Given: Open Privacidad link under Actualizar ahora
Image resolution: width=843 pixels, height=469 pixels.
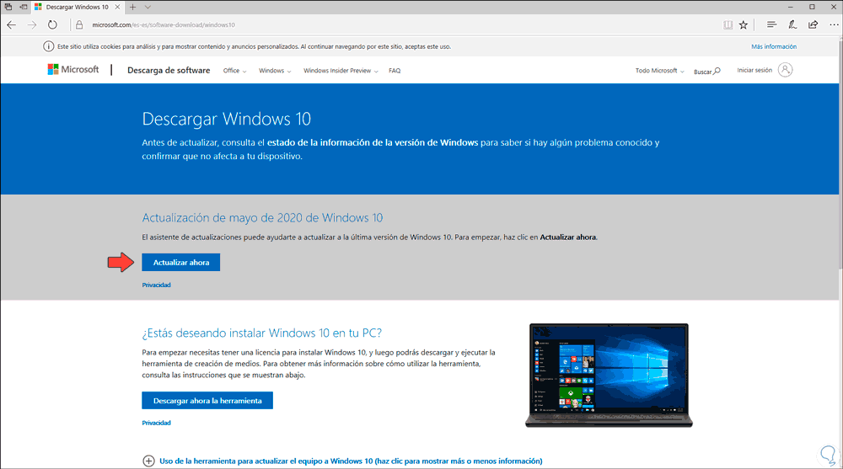Looking at the screenshot, I should click(156, 285).
